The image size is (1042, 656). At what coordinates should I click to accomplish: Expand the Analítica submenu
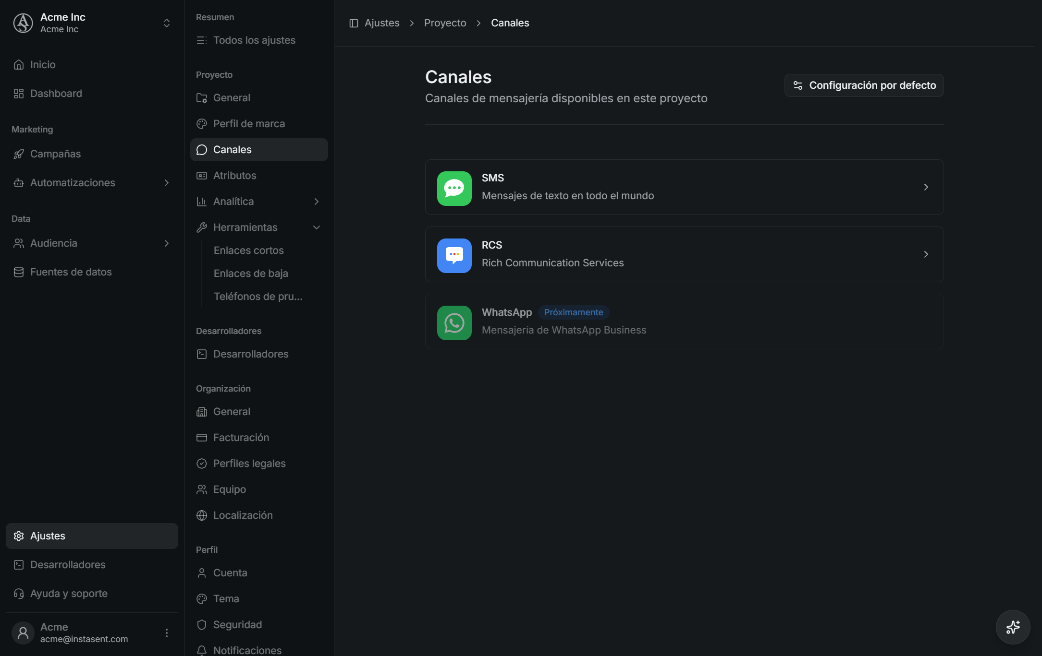[317, 201]
